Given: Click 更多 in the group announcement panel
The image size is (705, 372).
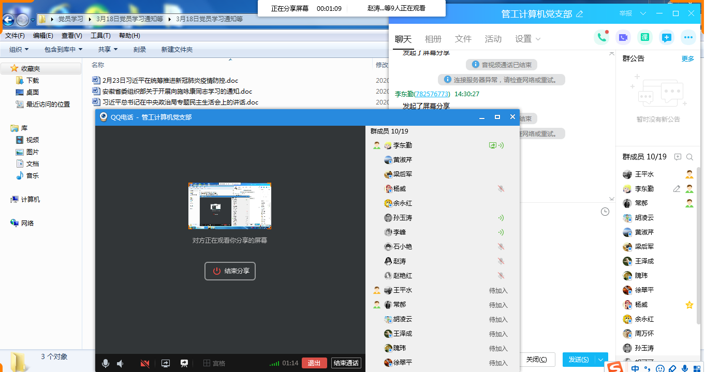Looking at the screenshot, I should (x=688, y=58).
